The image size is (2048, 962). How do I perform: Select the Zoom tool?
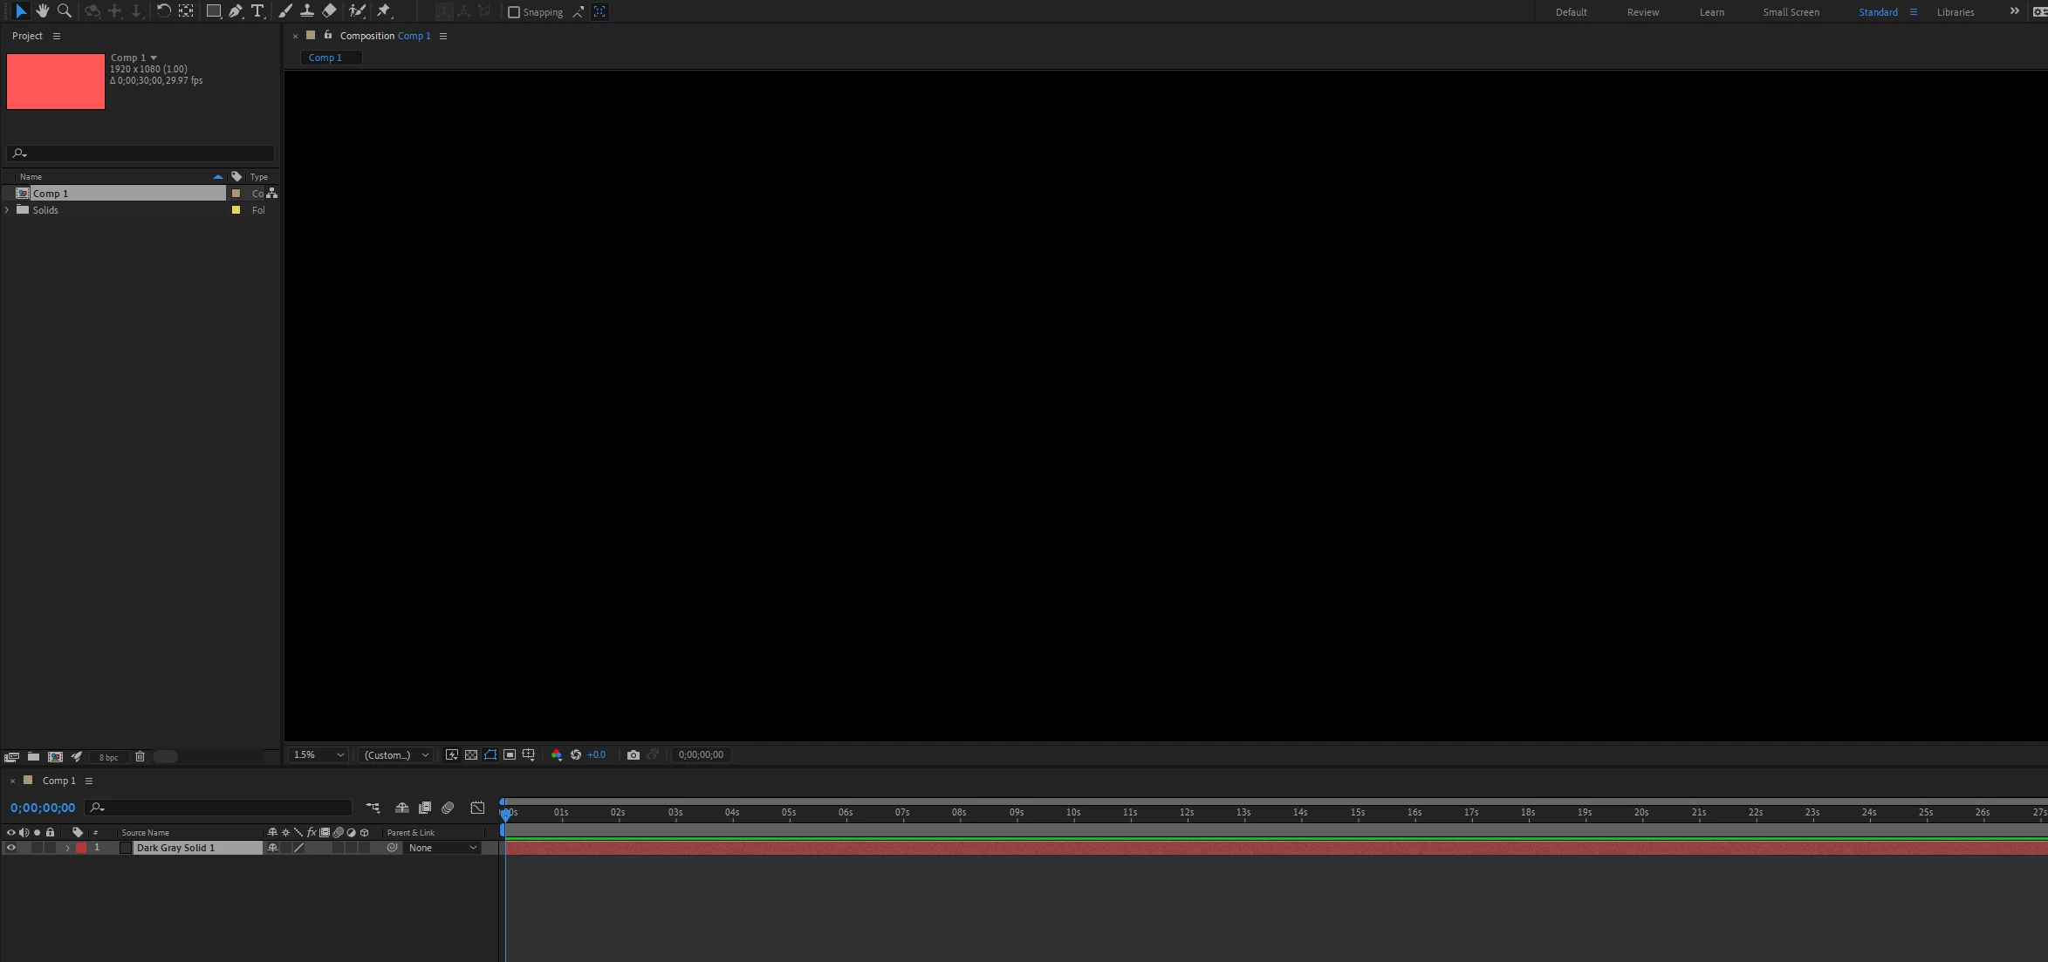64,11
